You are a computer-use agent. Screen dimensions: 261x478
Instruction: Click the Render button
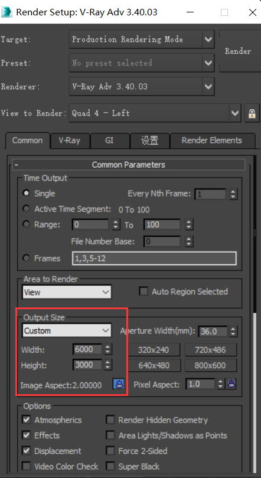[238, 51]
